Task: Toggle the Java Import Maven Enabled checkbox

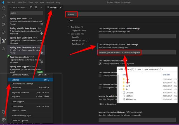Action: coord(100,64)
